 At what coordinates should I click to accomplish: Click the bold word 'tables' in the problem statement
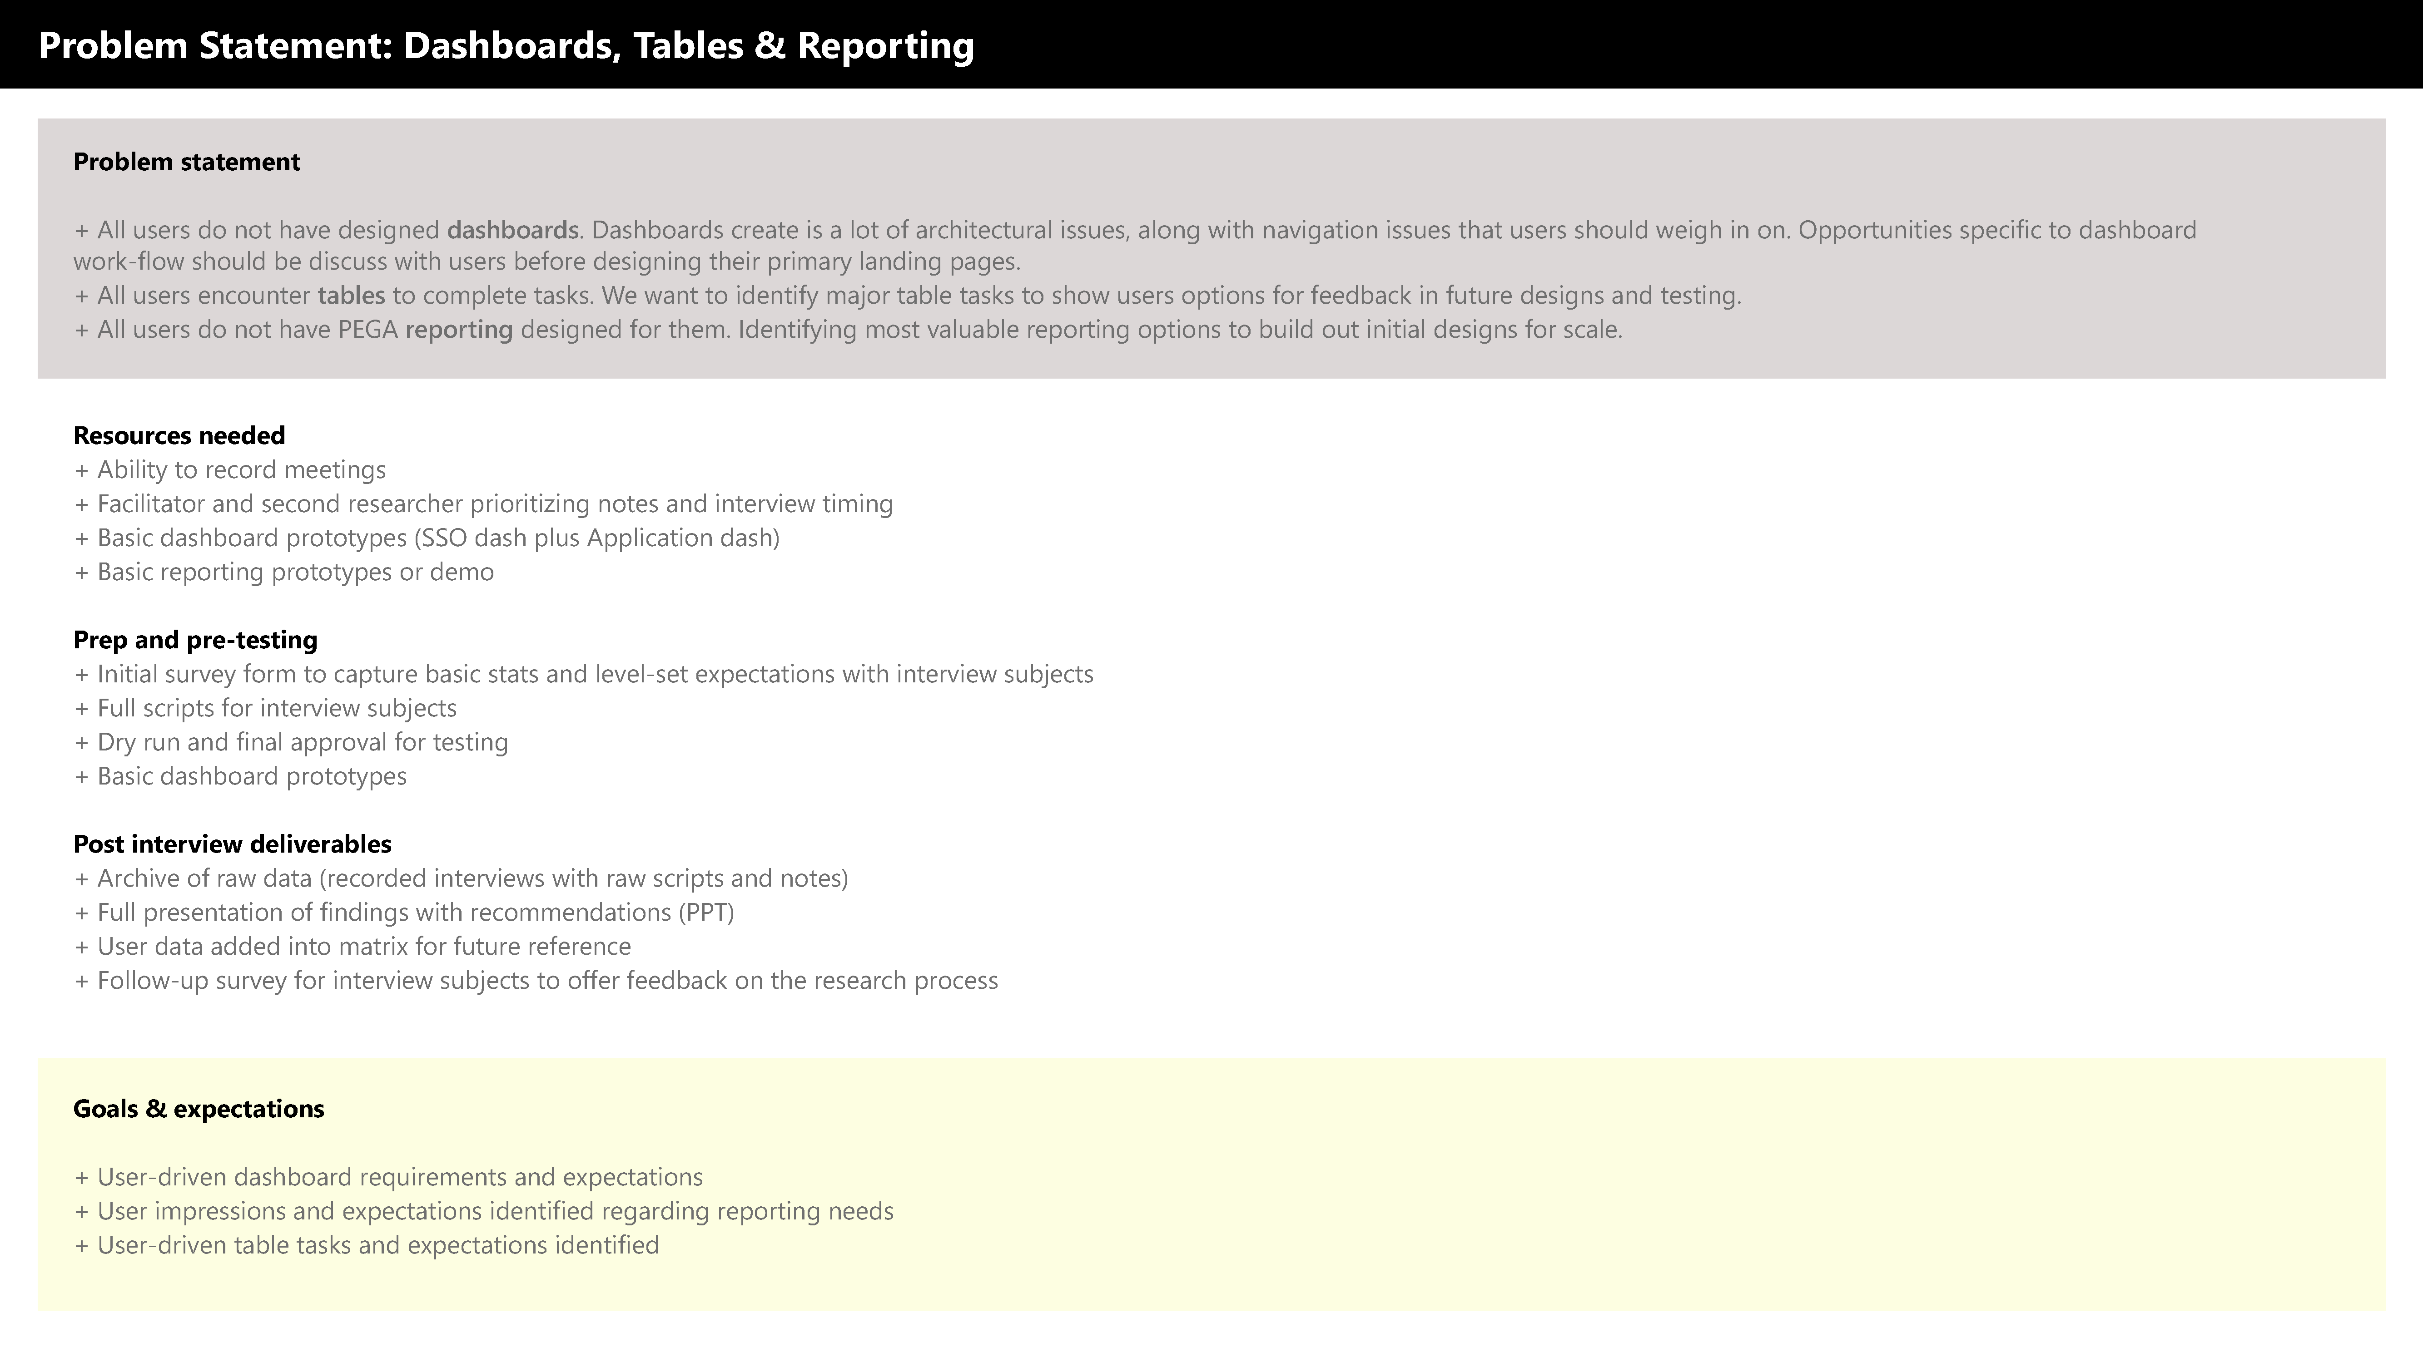pyautogui.click(x=351, y=295)
